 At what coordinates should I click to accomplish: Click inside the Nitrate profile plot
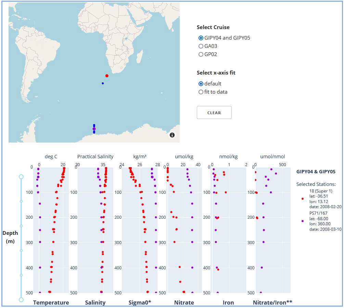[184, 230]
